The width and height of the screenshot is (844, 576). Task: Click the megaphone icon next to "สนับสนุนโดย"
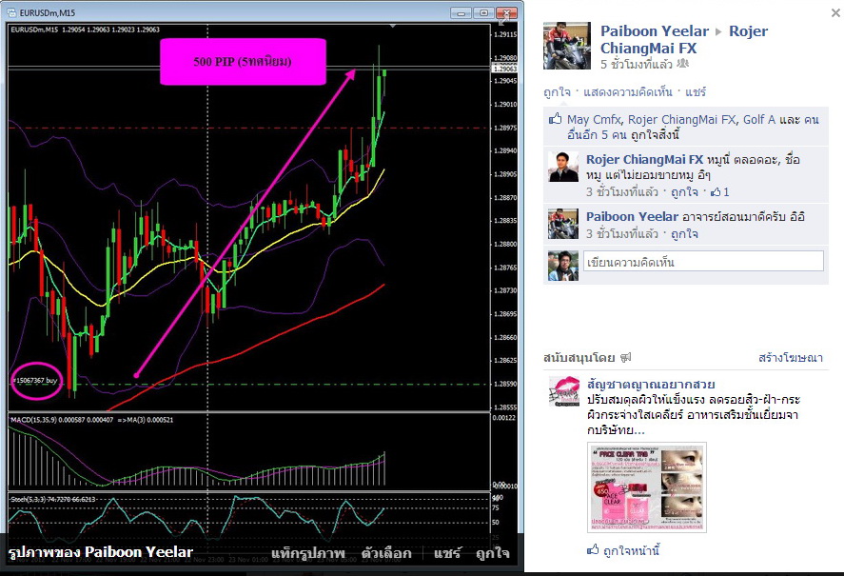click(625, 357)
